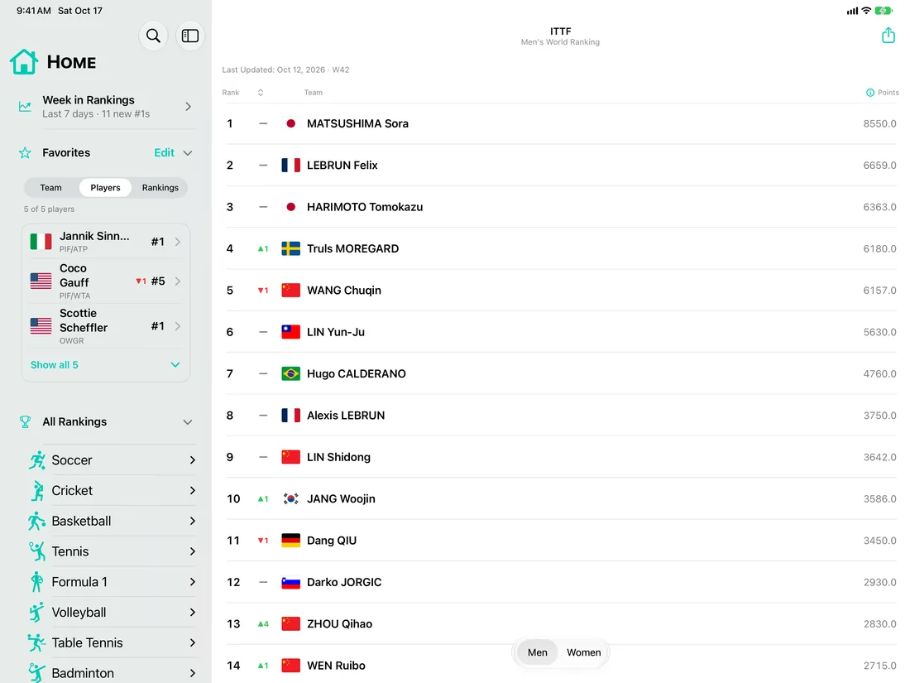Expand Show all 5 chevron
The height and width of the screenshot is (683, 910).
(175, 365)
